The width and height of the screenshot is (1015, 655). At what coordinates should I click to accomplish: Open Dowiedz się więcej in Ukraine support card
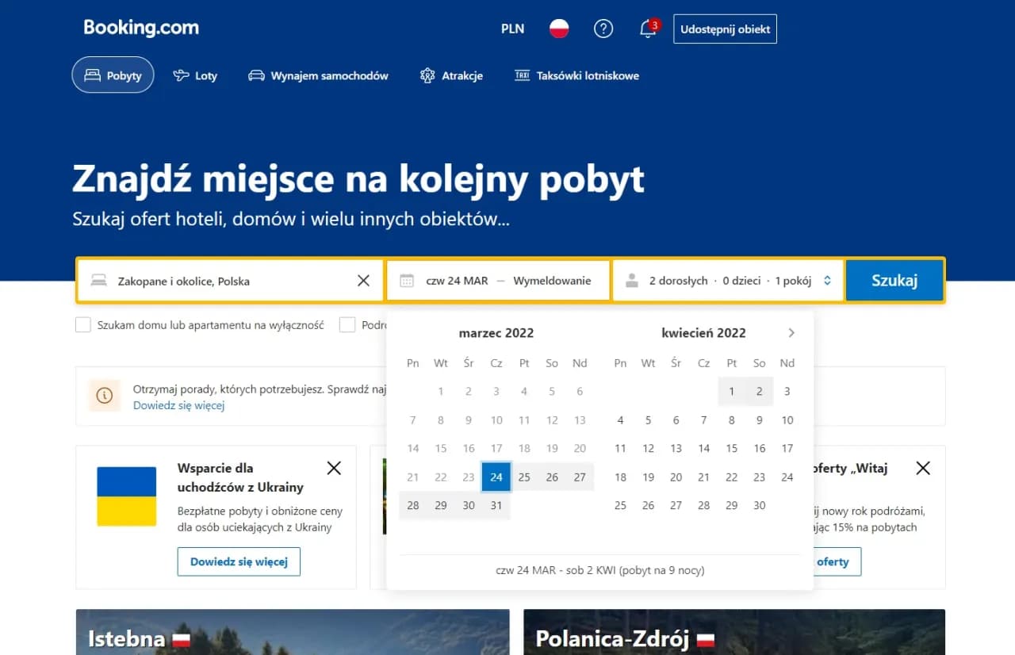coord(239,561)
